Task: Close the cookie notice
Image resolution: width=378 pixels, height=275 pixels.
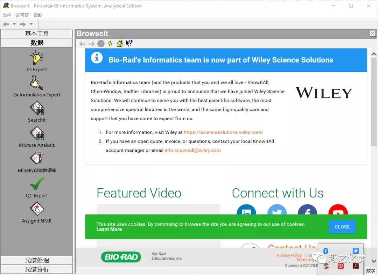Action: (342, 227)
